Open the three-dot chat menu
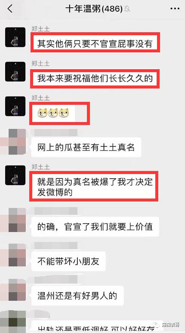 point(175,9)
